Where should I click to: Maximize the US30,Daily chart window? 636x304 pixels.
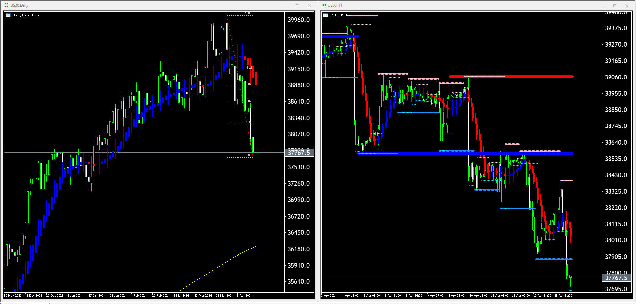[x=297, y=6]
